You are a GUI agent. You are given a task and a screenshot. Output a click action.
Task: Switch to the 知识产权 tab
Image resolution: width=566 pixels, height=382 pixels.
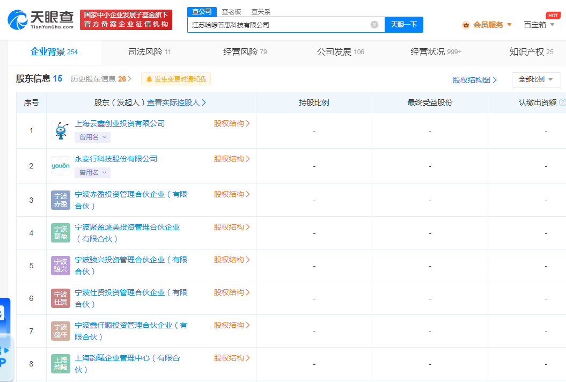(x=531, y=52)
